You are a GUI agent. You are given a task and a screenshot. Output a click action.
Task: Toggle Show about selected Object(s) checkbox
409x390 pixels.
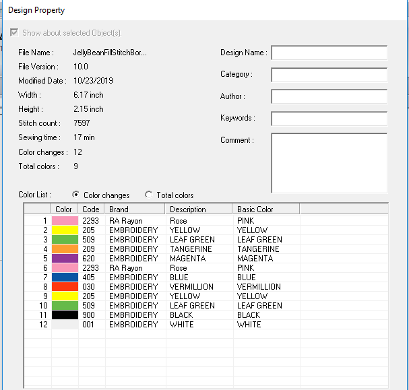click(15, 32)
